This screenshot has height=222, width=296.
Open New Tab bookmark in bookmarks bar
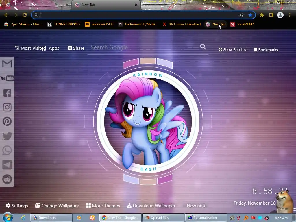pos(216,24)
